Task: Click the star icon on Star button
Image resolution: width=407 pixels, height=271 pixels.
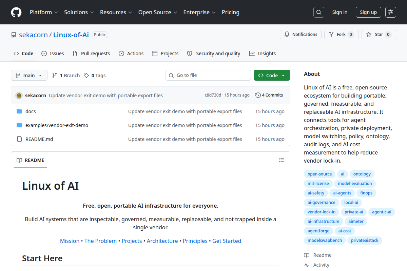Action: click(x=369, y=35)
